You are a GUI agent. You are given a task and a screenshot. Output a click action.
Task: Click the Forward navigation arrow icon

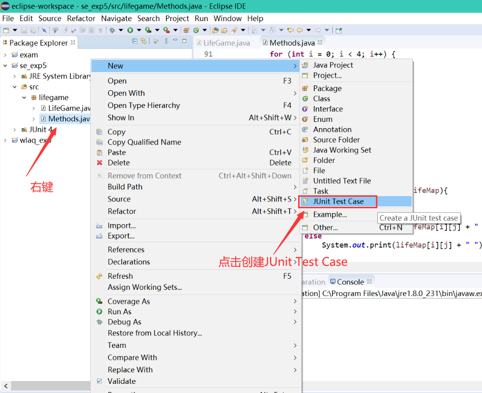tap(318, 30)
